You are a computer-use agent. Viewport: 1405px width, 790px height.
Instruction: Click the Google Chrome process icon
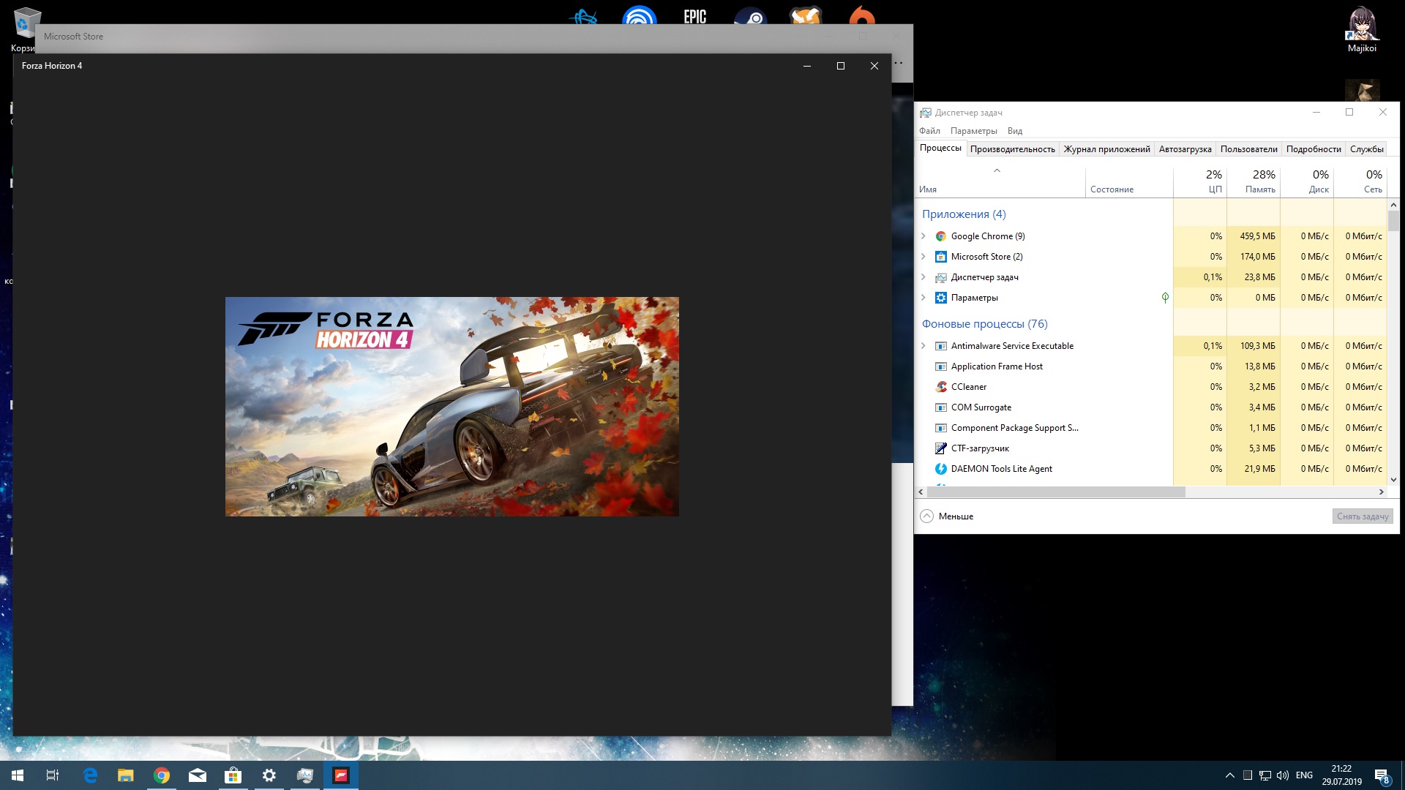pos(941,236)
